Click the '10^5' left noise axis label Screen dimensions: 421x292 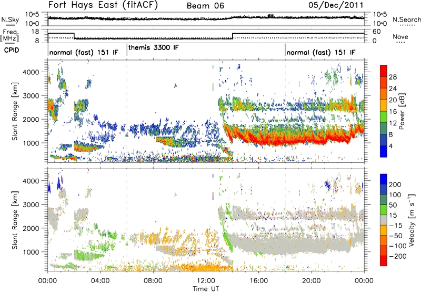click(32, 14)
